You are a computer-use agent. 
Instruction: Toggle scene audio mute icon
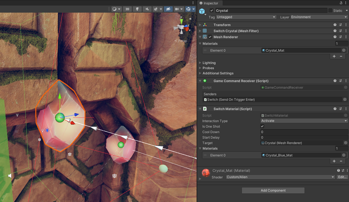click(147, 9)
